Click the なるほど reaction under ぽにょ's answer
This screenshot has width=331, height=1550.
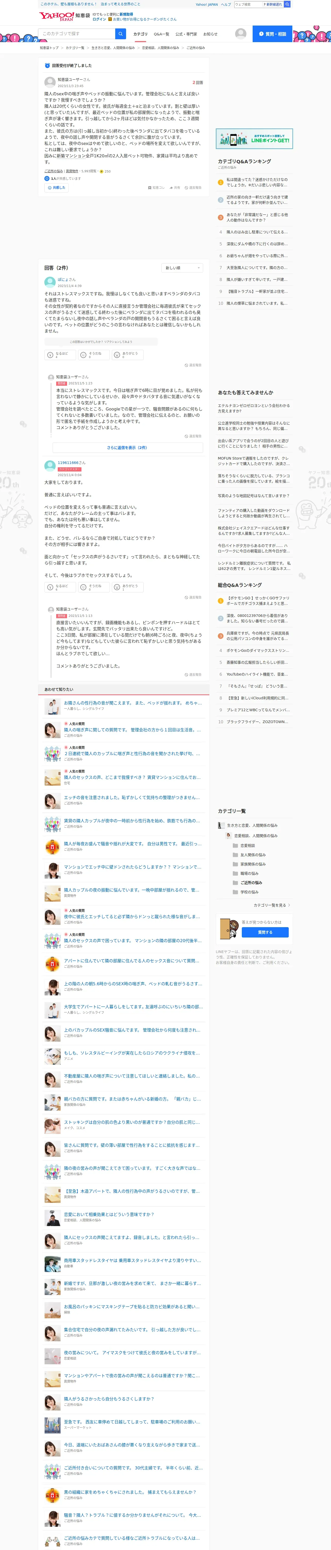pos(60,355)
